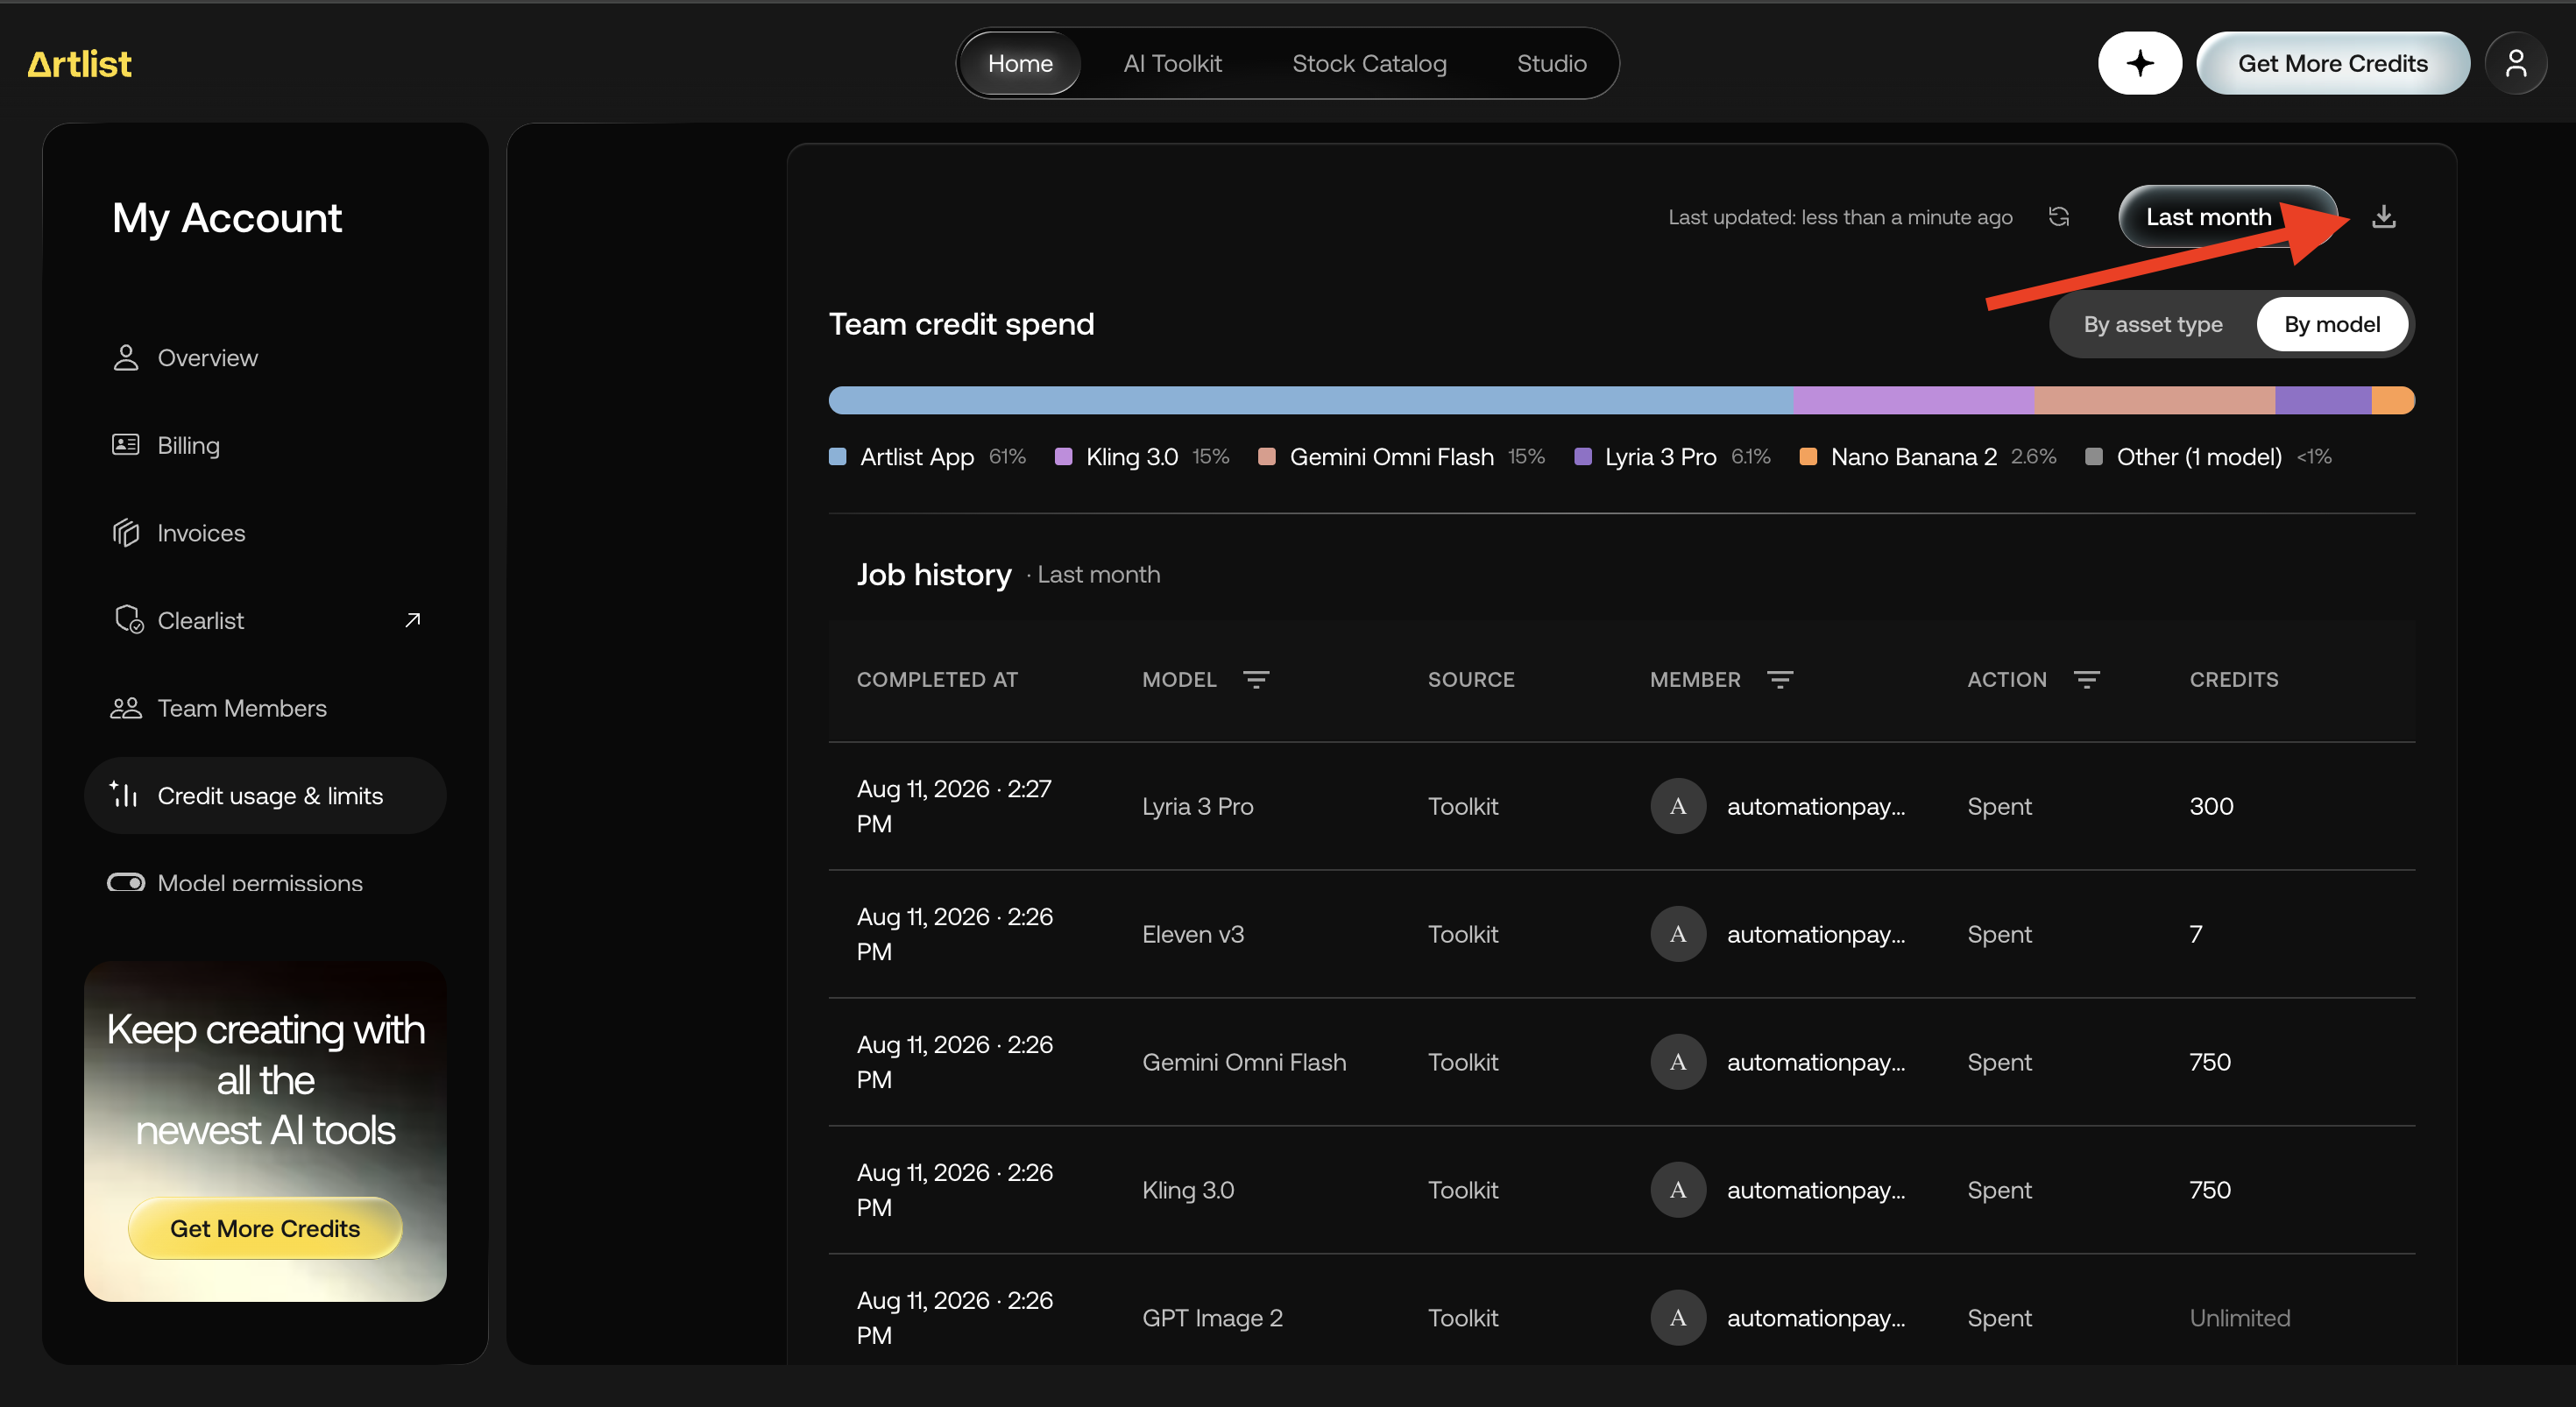2576x1407 pixels.
Task: Select the Gemini Omni Flash model cell
Action: pos(1244,1062)
